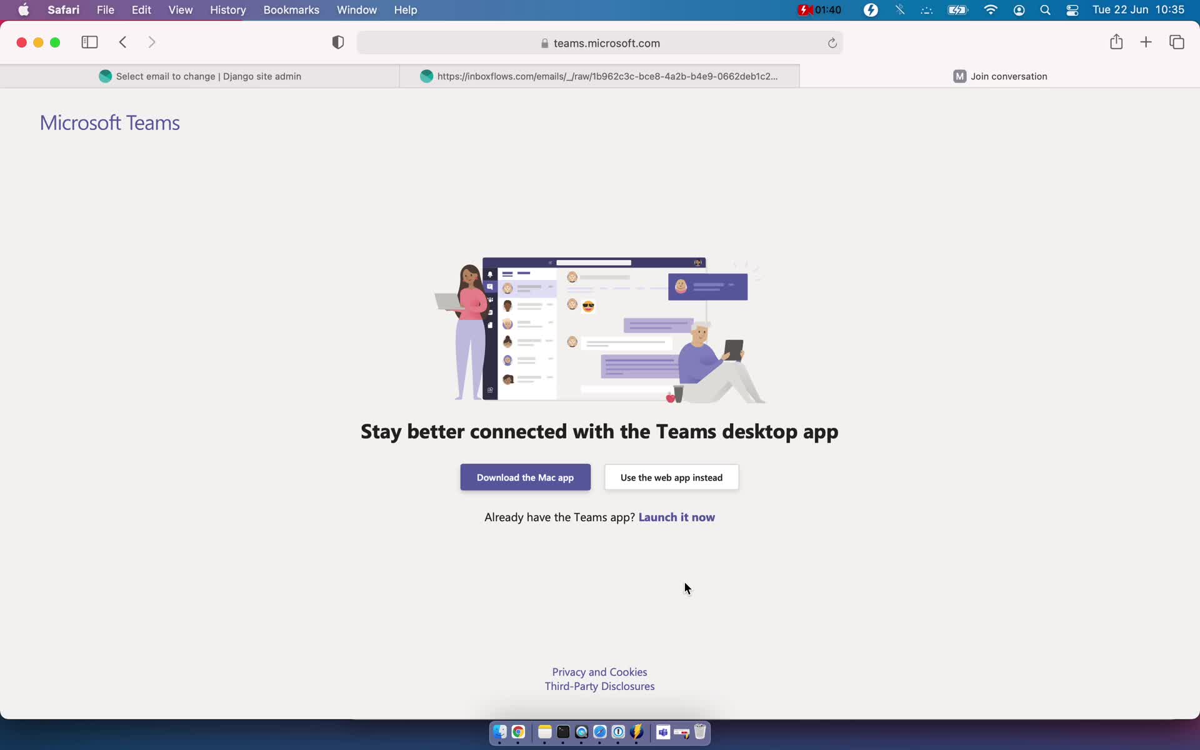Open Launch it now link
This screenshot has height=750, width=1200.
pos(676,517)
